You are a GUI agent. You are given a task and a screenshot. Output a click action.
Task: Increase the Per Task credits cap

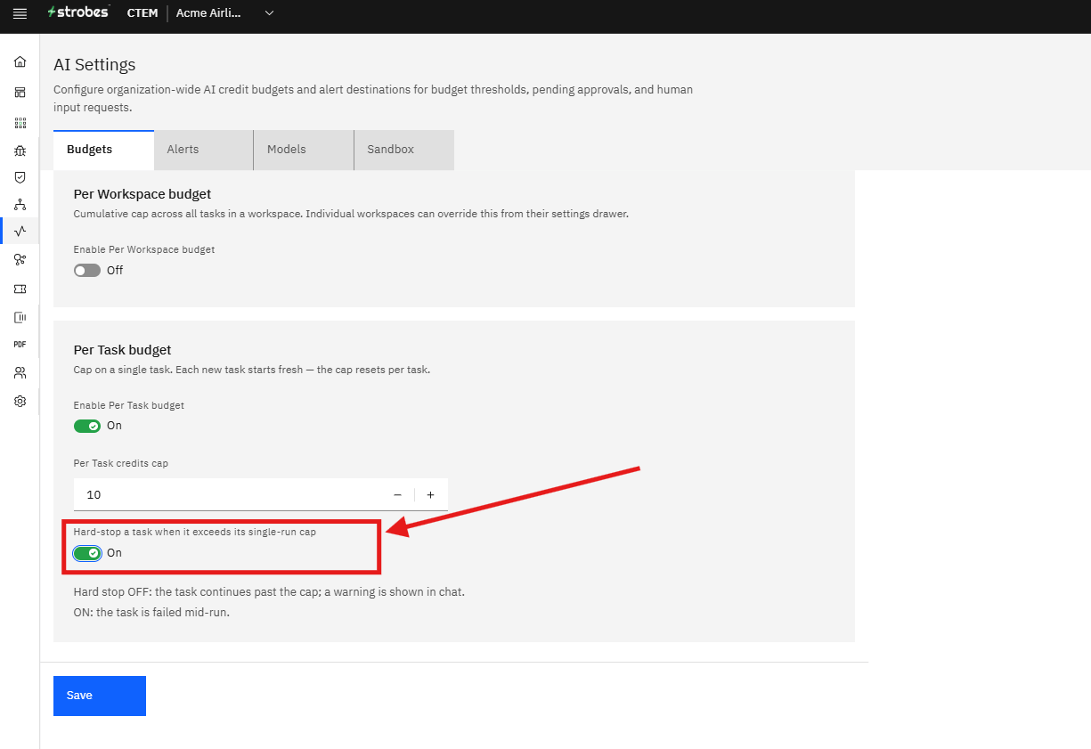431,494
